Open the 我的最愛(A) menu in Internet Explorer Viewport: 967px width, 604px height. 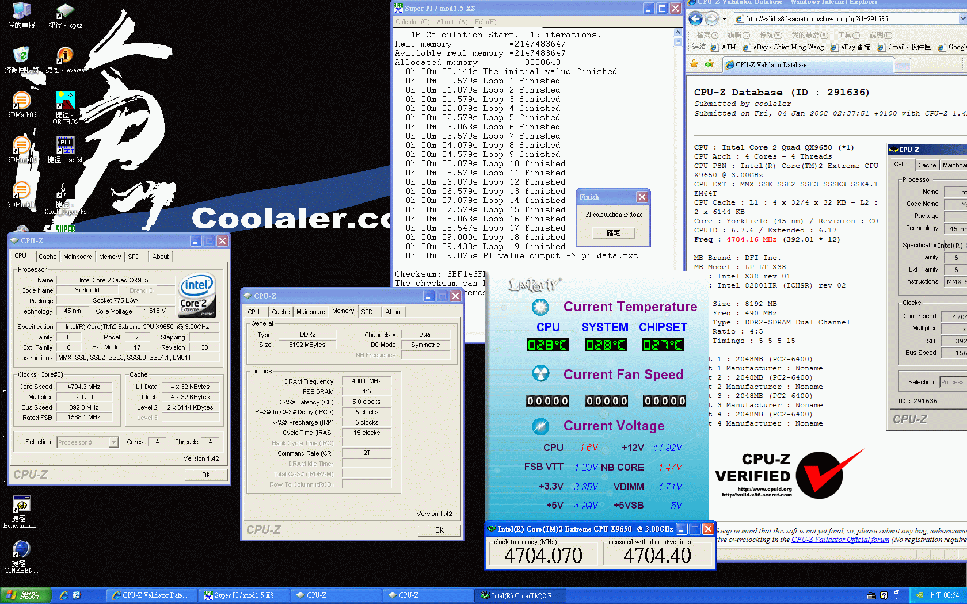pyautogui.click(x=810, y=35)
